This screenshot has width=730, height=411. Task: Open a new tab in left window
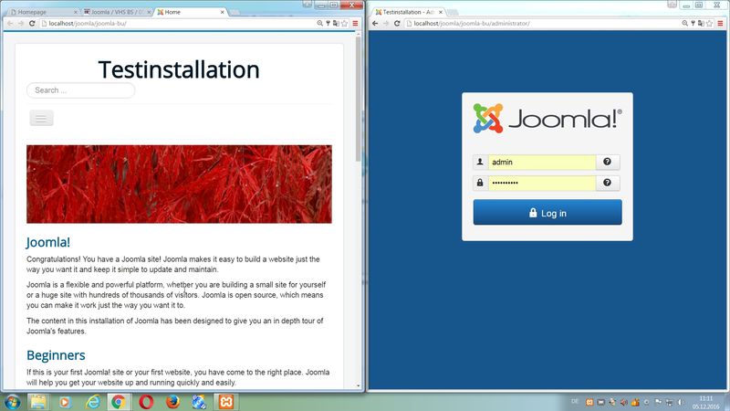point(235,12)
